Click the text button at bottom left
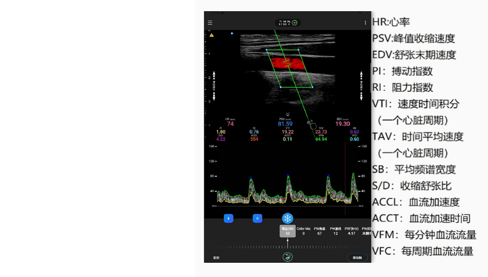The image size is (488, 277). pos(216,258)
